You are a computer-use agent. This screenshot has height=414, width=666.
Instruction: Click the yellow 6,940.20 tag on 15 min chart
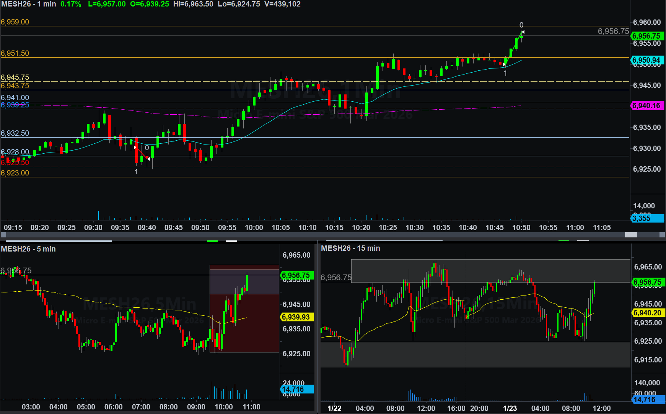(648, 313)
